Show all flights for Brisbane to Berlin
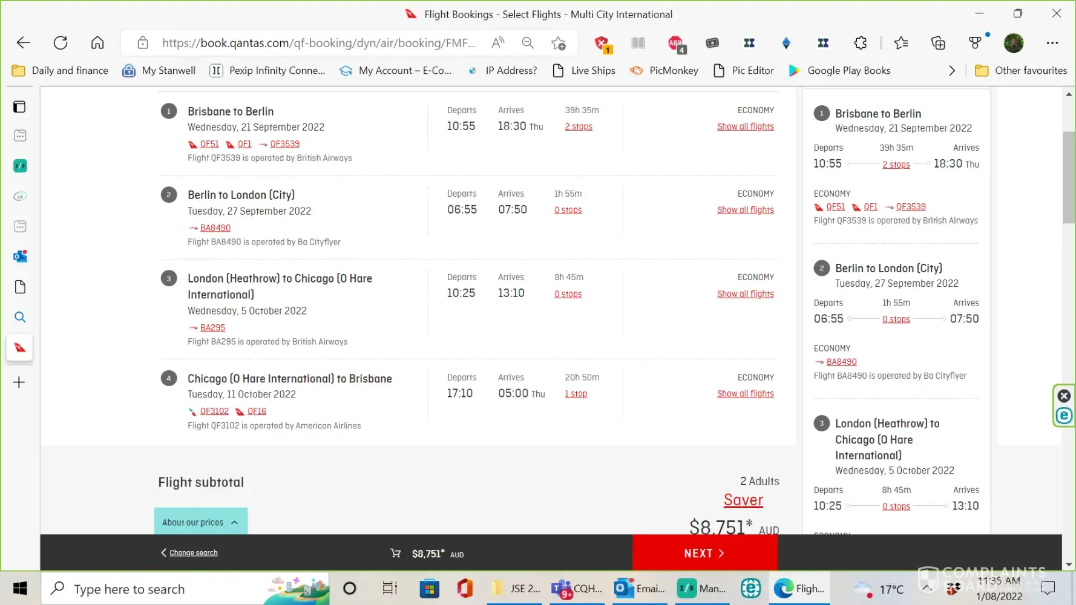The height and width of the screenshot is (605, 1076). click(x=745, y=126)
